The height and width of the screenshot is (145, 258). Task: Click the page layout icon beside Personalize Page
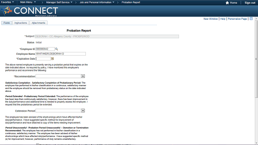pos(251,19)
